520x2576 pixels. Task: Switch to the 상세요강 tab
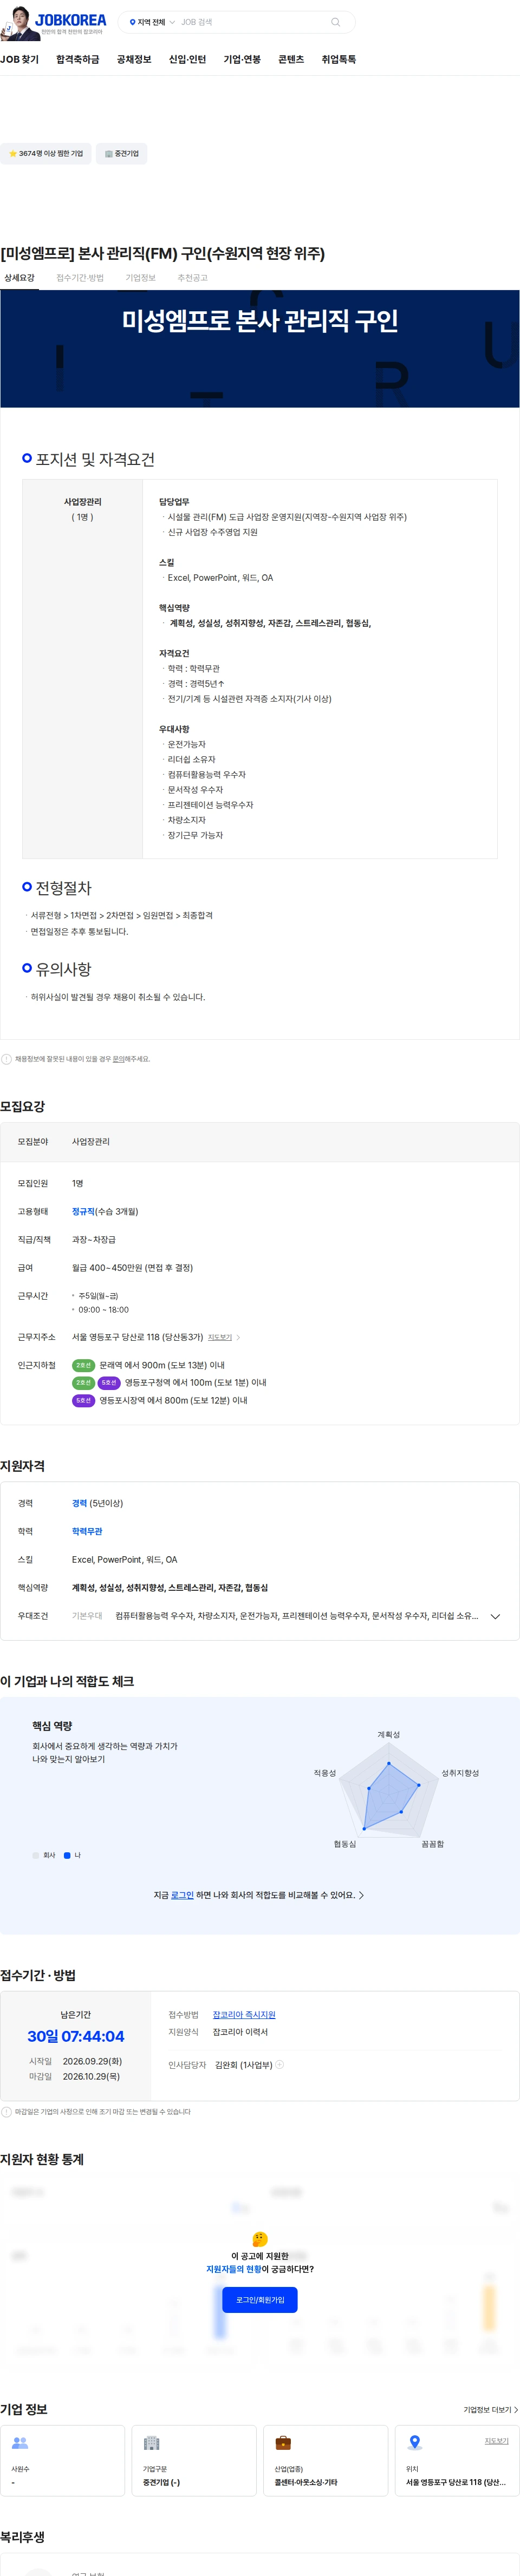19,278
